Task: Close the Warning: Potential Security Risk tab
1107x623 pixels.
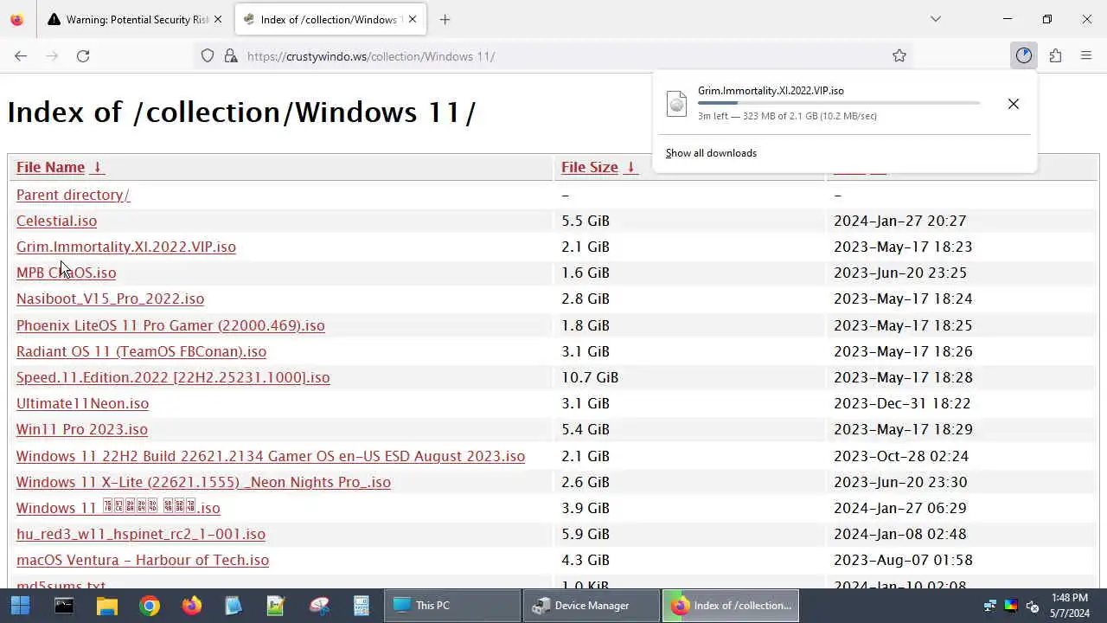Action: 217,19
